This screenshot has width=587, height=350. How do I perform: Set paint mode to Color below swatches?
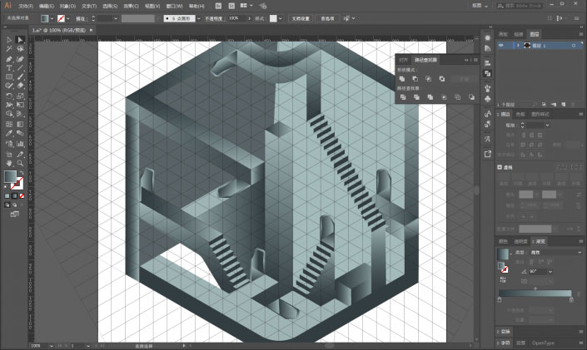7,196
